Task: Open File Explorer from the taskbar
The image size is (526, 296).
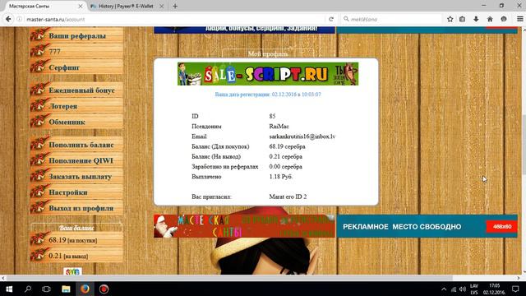Action: pyautogui.click(x=66, y=289)
